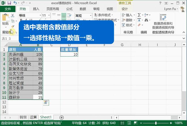Viewport: 187px width, 126px height.
Task: Open 条件格式 conditional formatting menu
Action: click(103, 15)
